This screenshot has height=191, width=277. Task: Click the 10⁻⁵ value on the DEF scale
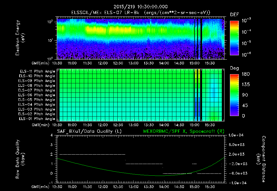(246, 43)
